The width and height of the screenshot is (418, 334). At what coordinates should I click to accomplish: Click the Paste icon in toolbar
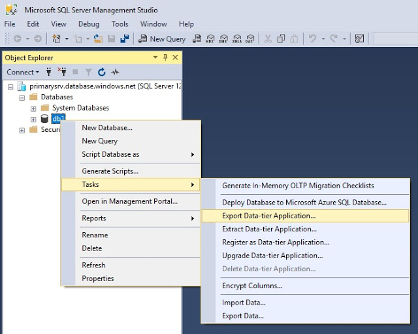[x=294, y=39]
